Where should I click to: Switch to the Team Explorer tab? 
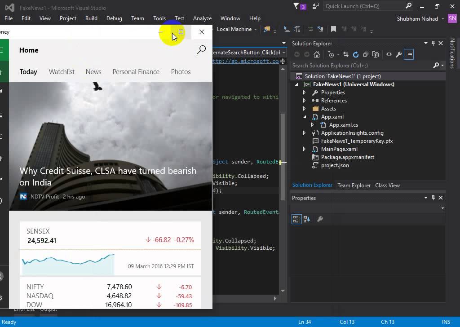coord(354,185)
